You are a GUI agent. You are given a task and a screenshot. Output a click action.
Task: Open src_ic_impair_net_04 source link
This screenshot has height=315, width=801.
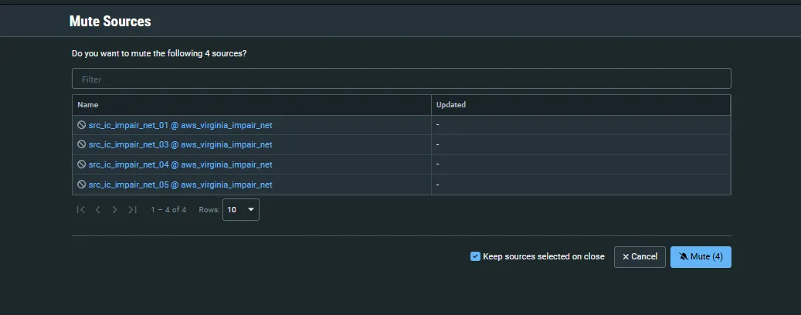180,164
